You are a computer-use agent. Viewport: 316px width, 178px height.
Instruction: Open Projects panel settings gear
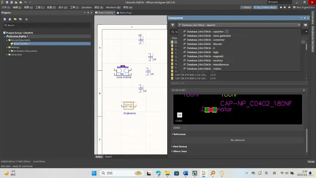[26, 19]
